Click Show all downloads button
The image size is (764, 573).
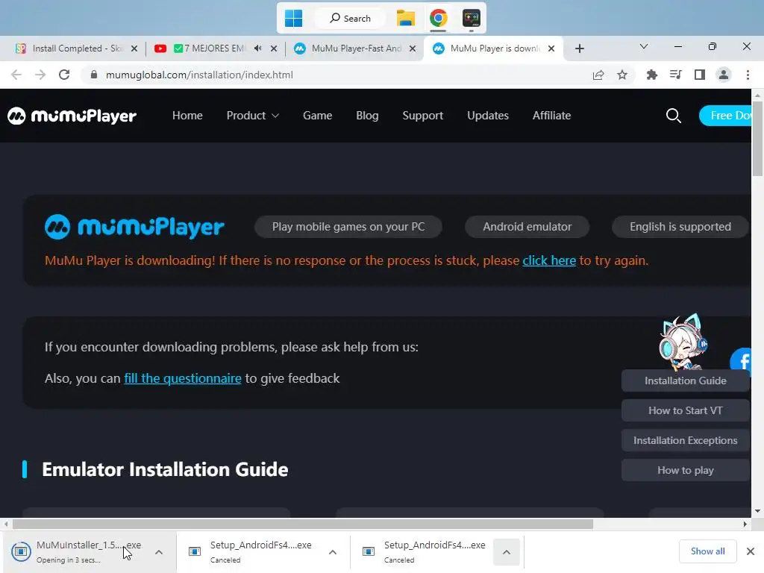tap(707, 551)
